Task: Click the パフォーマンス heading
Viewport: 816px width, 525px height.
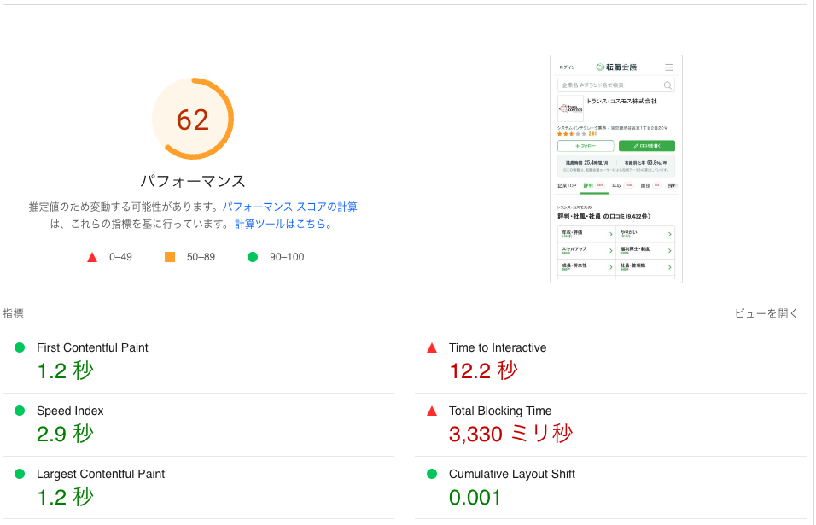Action: 193,181
